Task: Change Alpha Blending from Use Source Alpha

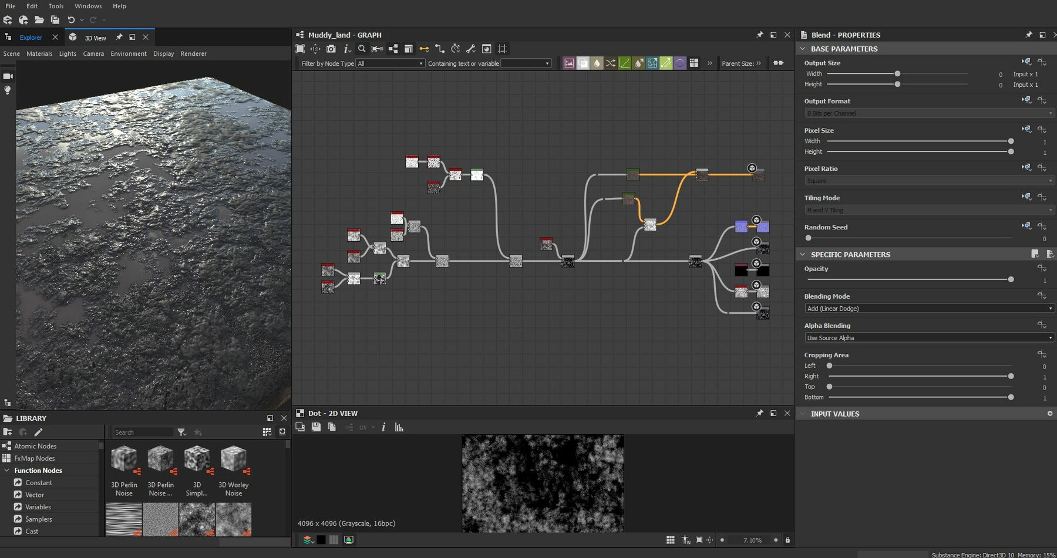Action: pyautogui.click(x=928, y=337)
